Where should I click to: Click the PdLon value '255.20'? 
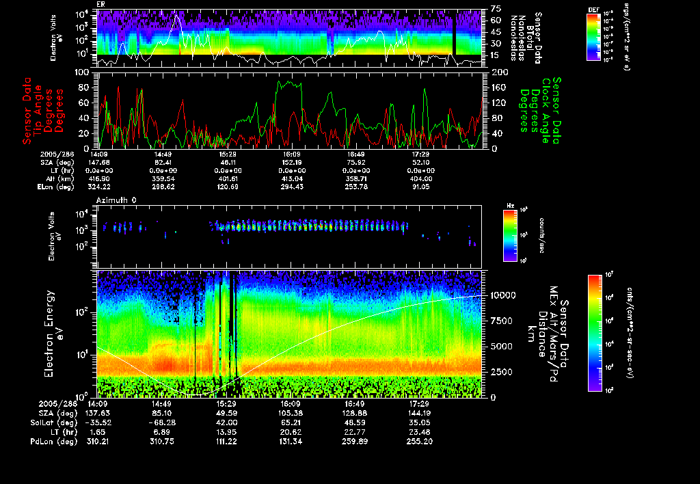(419, 442)
